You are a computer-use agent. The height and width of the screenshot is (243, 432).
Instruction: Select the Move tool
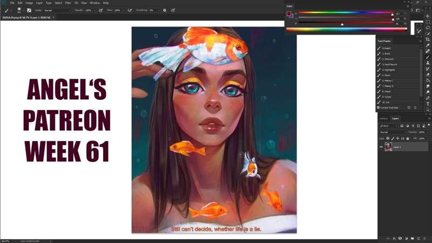click(x=428, y=16)
